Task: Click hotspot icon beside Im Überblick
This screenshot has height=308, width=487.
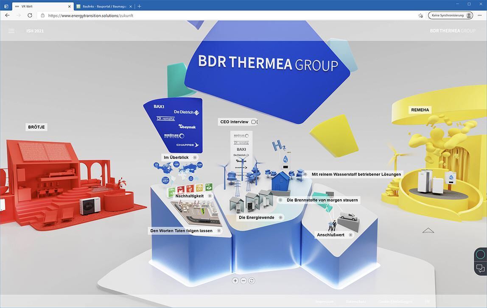Action: point(195,158)
